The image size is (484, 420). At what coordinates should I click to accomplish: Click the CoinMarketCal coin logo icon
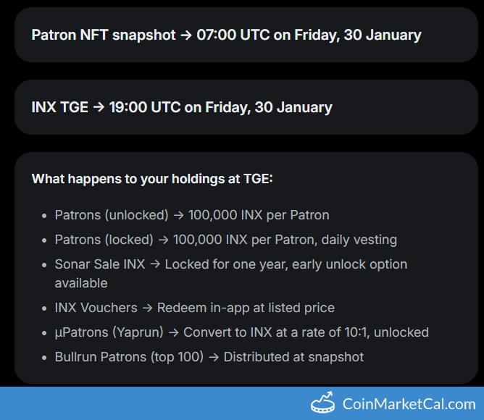pos(322,403)
